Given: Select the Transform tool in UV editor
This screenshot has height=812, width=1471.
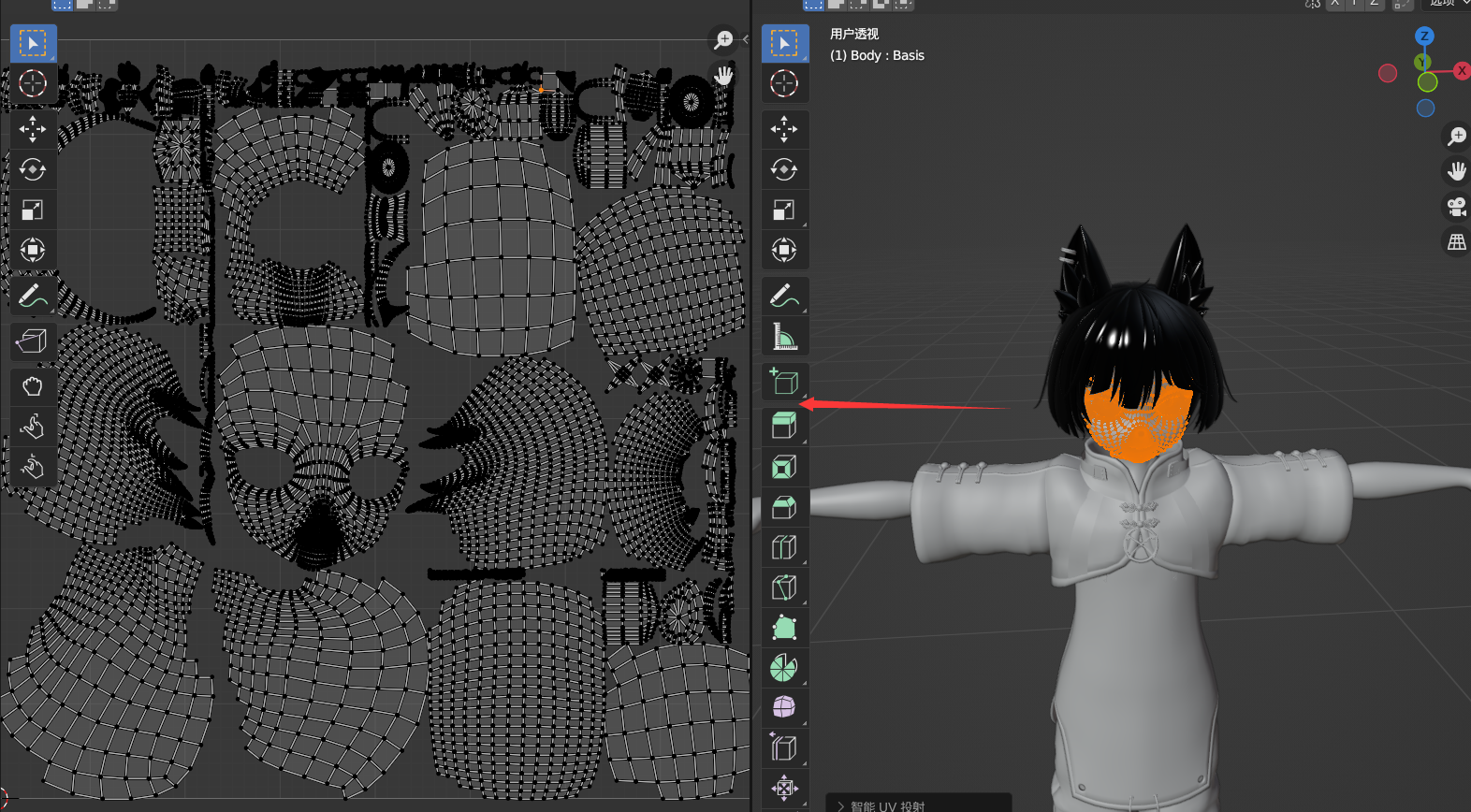Looking at the screenshot, I should (33, 250).
